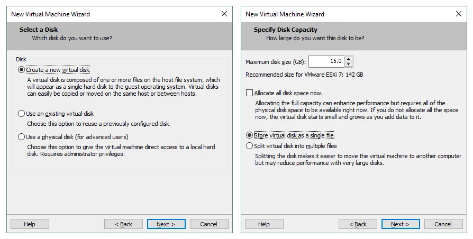
Task: Click Cancel in Select a Disk dialog
Action: pyautogui.click(x=209, y=224)
